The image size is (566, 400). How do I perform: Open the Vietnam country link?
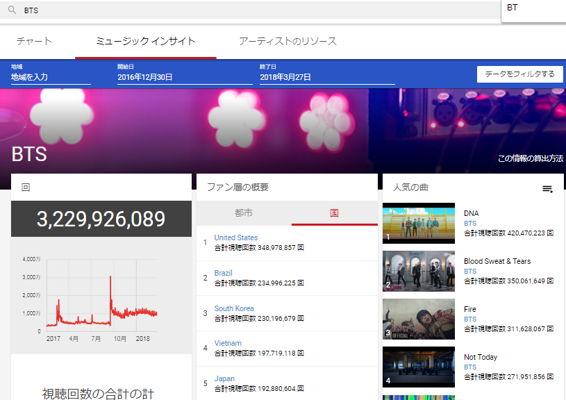coord(228,343)
